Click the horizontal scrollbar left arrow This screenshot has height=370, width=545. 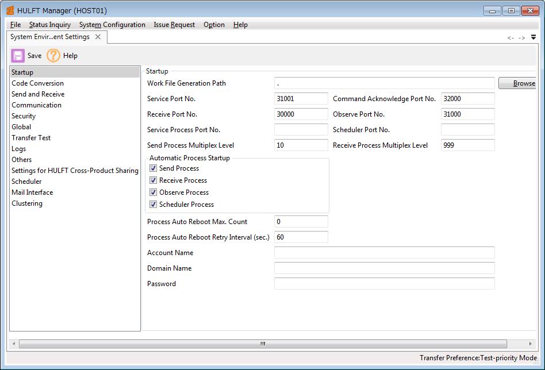[14, 344]
